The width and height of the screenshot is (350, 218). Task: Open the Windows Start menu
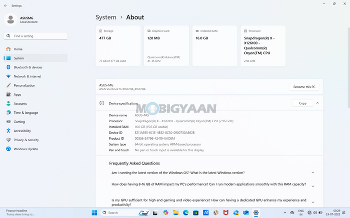tap(94, 213)
